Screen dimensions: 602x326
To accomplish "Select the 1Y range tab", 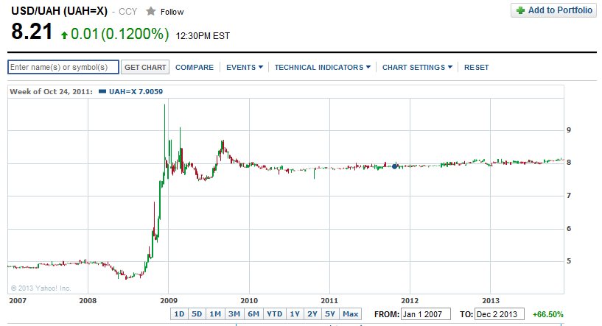I will 295,313.
